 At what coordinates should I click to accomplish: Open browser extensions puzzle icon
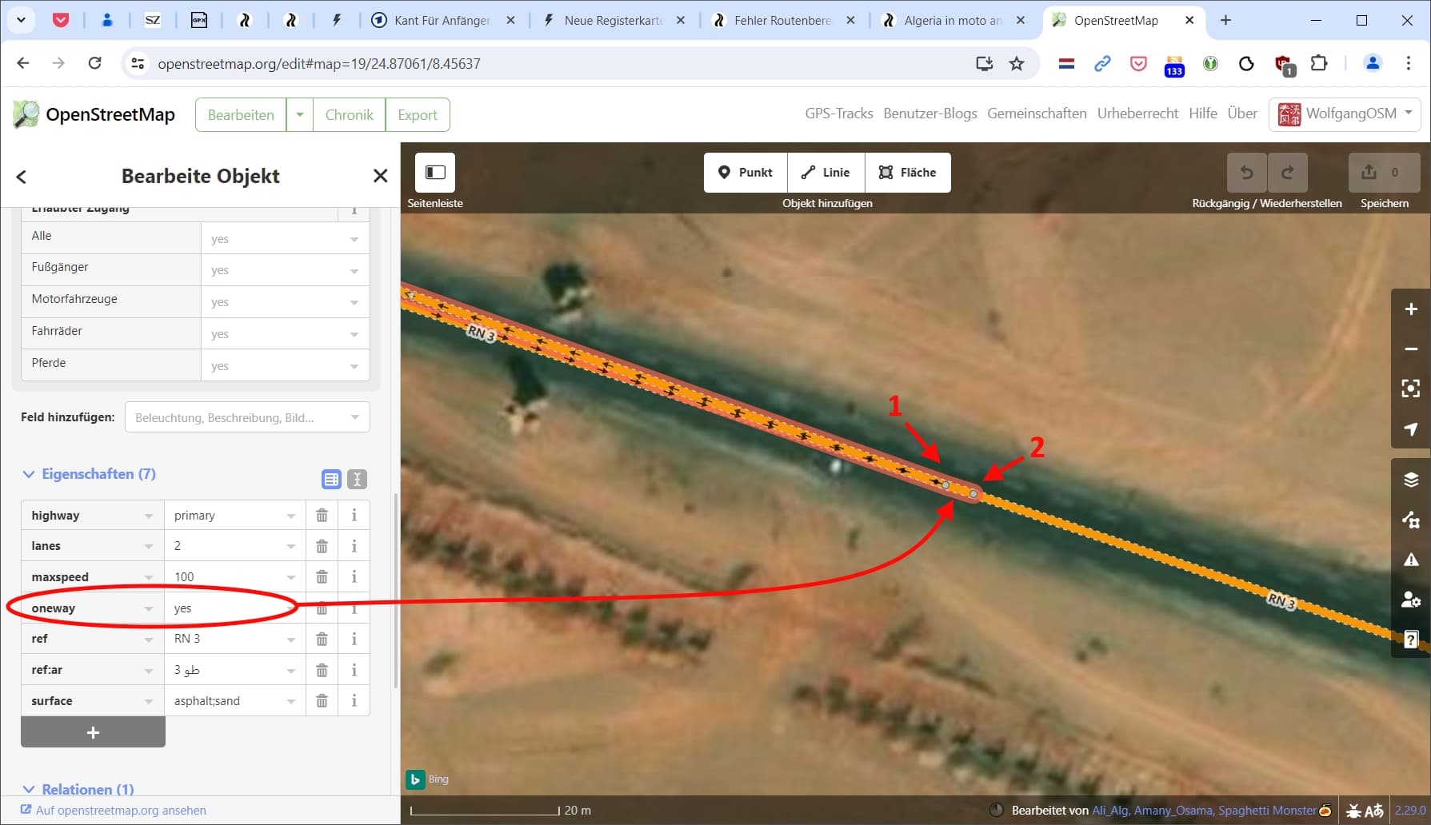[x=1319, y=63]
